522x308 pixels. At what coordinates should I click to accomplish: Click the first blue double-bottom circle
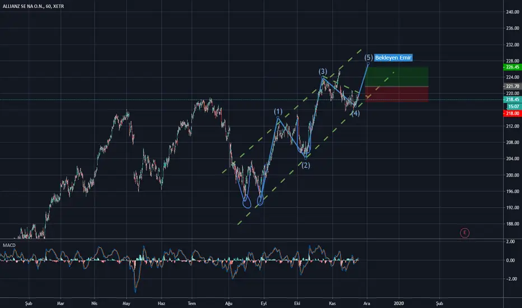point(246,202)
